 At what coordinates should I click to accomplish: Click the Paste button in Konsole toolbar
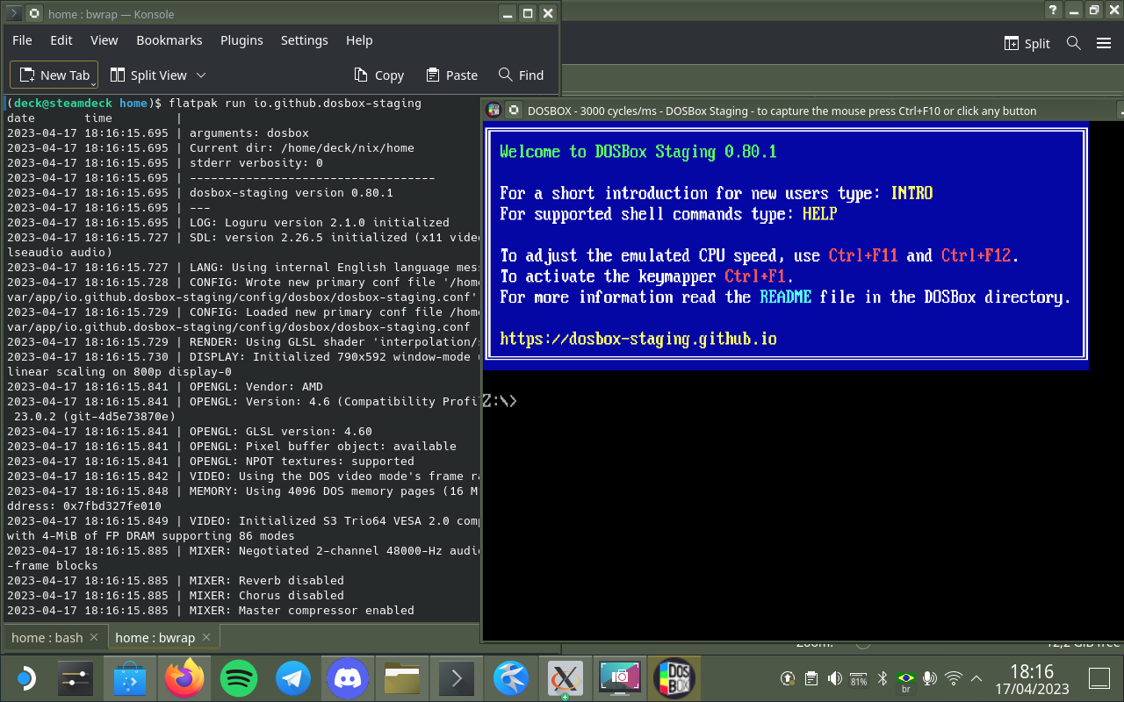click(x=451, y=75)
